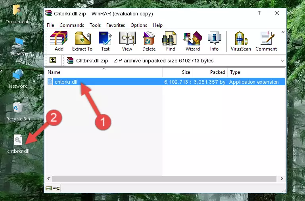Click the horizontal scrollbar right arrow
Screen dimensions: 305x201
click(x=282, y=178)
